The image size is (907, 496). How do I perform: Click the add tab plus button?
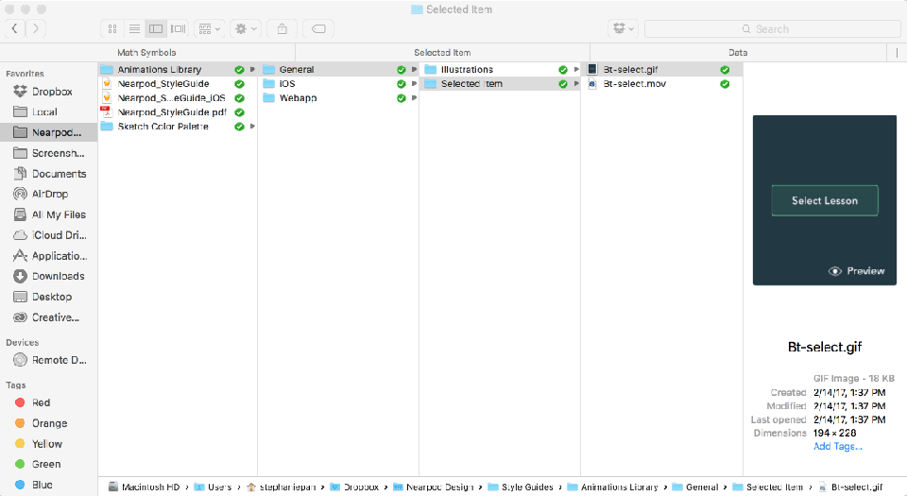[898, 53]
